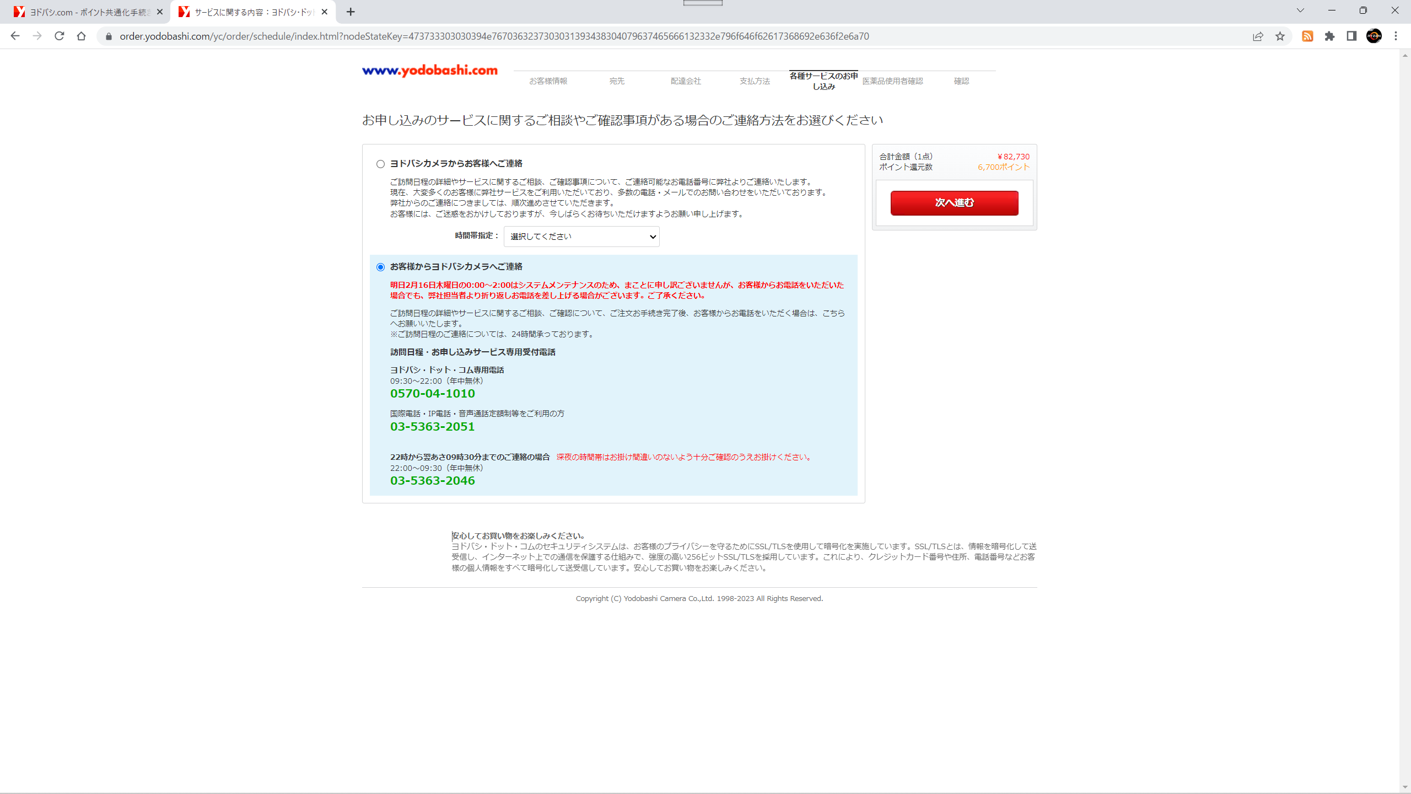This screenshot has height=794, width=1411.
Task: Open the Extensions puzzle menu
Action: pyautogui.click(x=1329, y=36)
